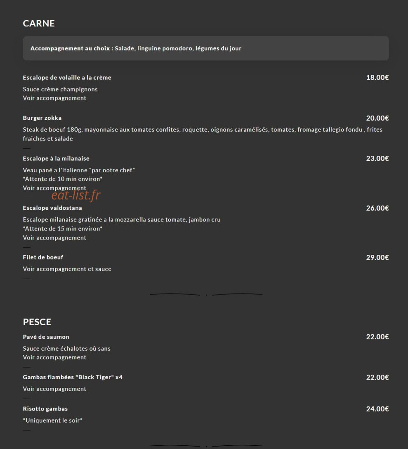This screenshot has width=408, height=449.
Task: Click the Pavé de saumon item
Action: (46, 337)
